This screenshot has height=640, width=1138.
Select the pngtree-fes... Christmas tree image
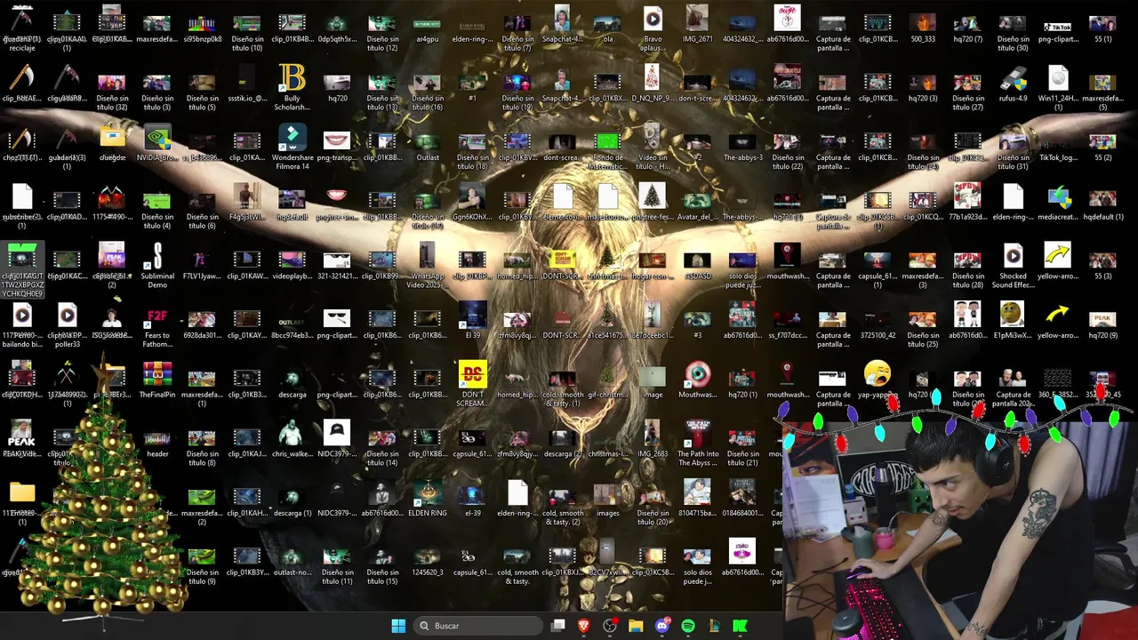coord(653,201)
